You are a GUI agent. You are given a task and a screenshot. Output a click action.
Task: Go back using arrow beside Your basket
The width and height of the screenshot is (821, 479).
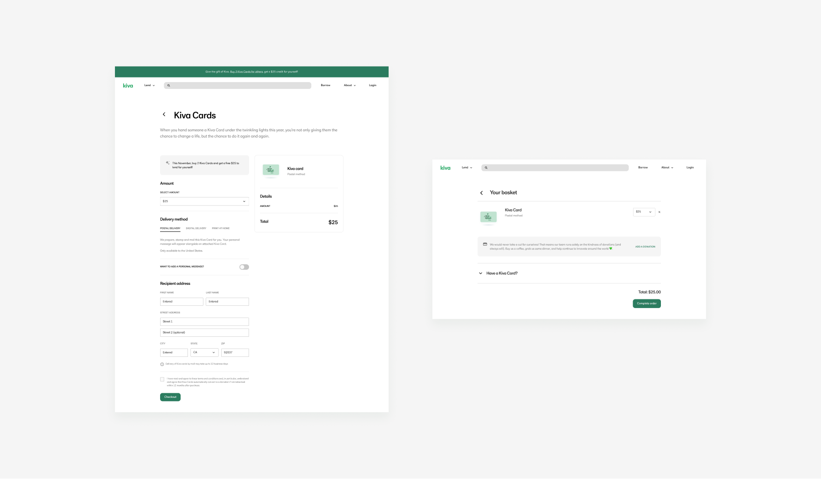(x=481, y=193)
